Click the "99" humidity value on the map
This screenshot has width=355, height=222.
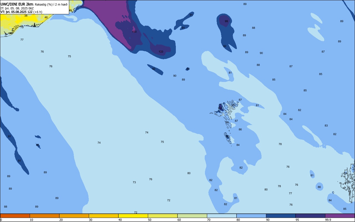pyautogui.click(x=226, y=21)
